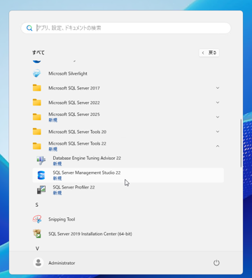Click the V letter section header
252x278 pixels.
click(x=37, y=249)
